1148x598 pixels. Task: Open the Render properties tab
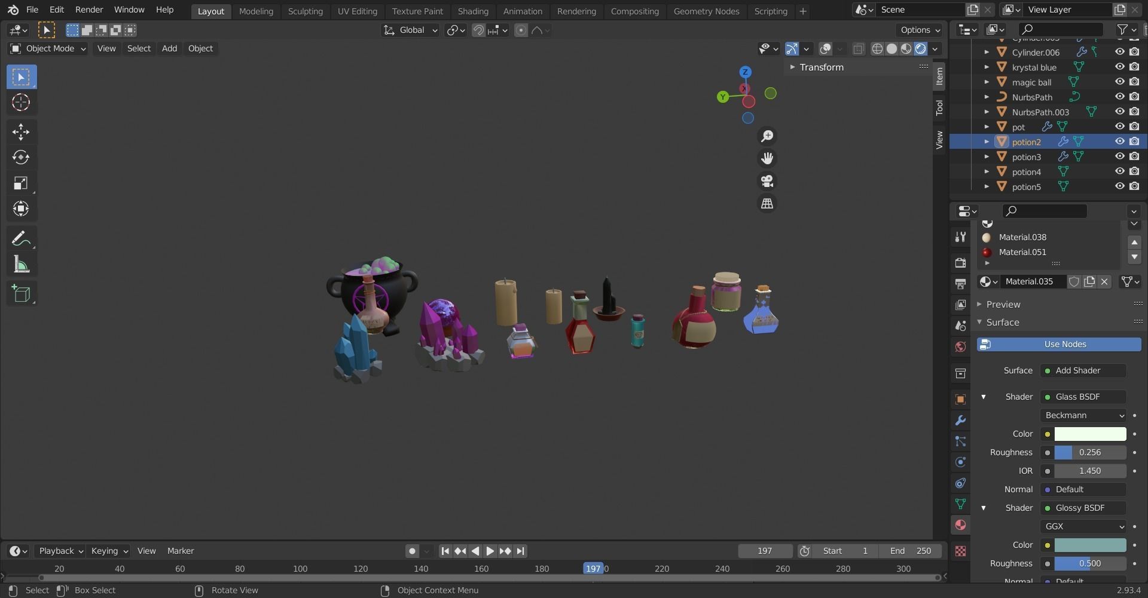click(960, 263)
